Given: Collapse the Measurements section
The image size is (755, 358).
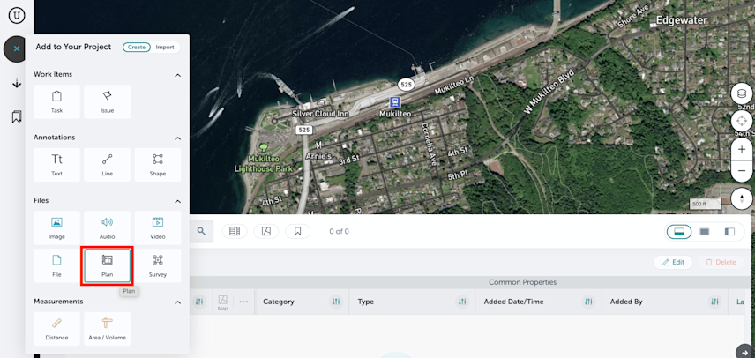Looking at the screenshot, I should tap(177, 302).
